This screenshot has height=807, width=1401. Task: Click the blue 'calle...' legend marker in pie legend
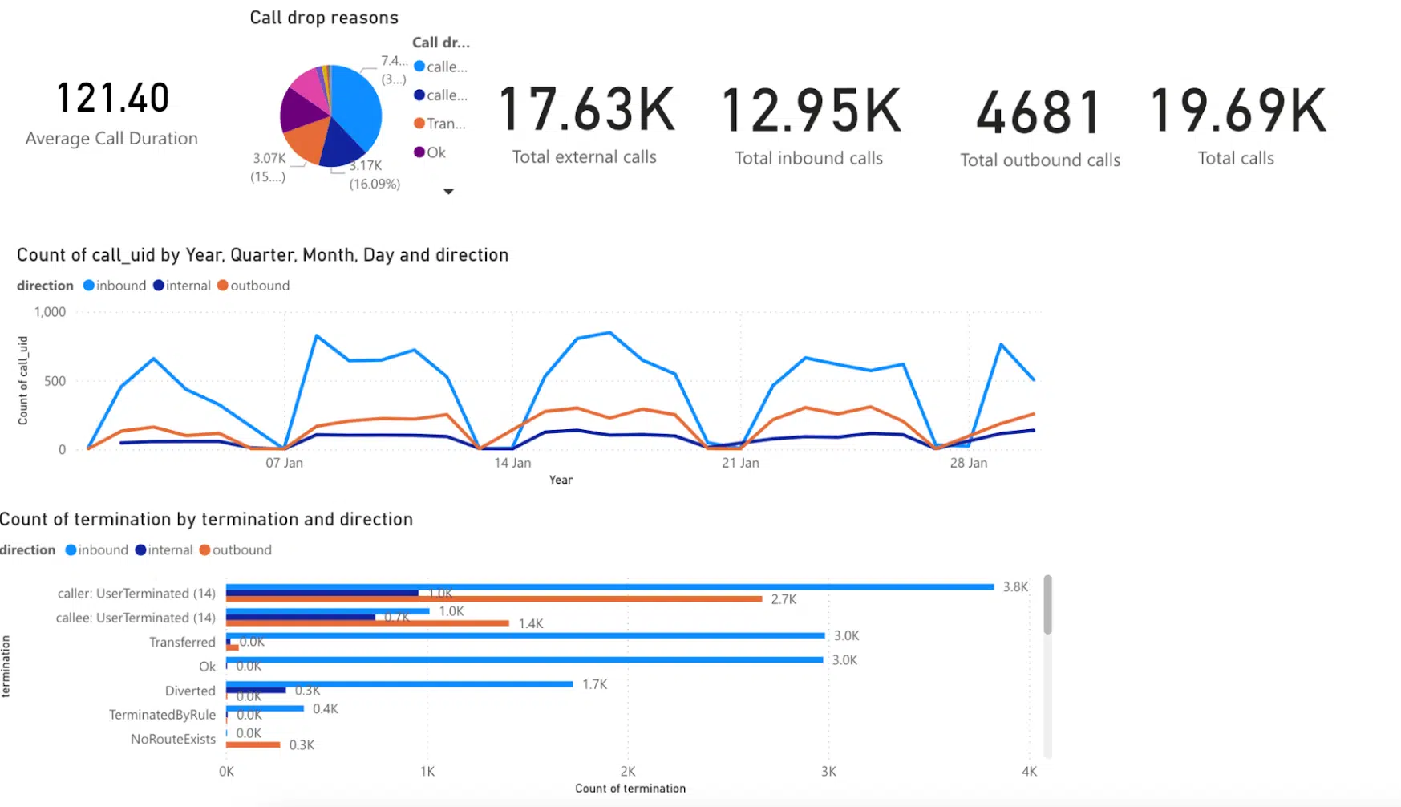pyautogui.click(x=419, y=67)
